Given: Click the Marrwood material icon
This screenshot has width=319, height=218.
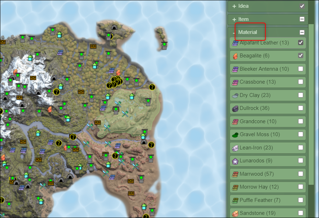Looking at the screenshot, I should (235, 174).
